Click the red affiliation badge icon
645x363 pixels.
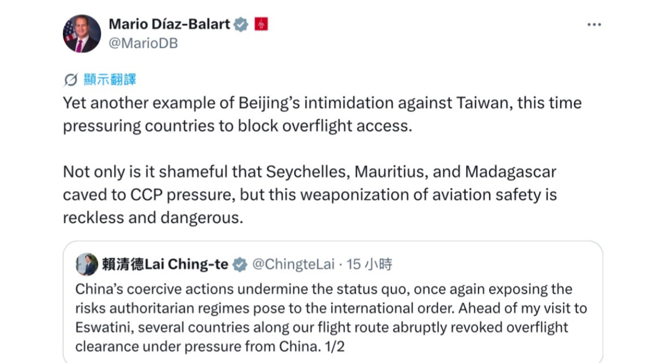(x=260, y=24)
